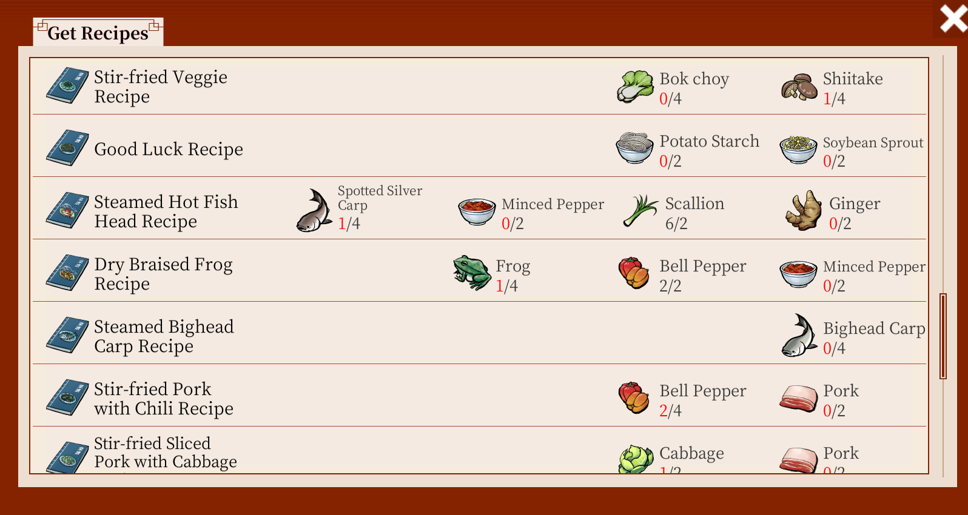
Task: Click the Bok choy ingredient icon
Action: pos(635,87)
